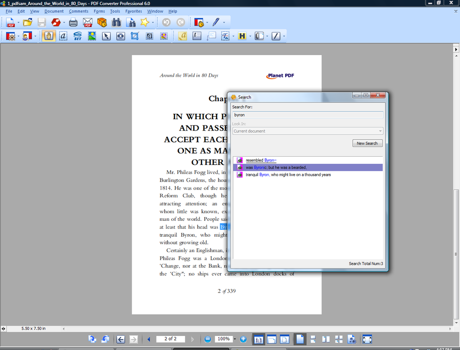Image resolution: width=460 pixels, height=350 pixels.
Task: Click the page number '2 of 2' field
Action: pos(170,339)
